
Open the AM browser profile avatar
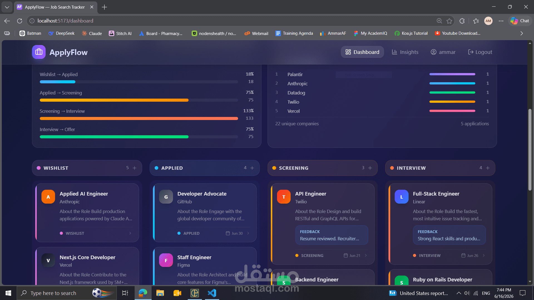tap(488, 21)
